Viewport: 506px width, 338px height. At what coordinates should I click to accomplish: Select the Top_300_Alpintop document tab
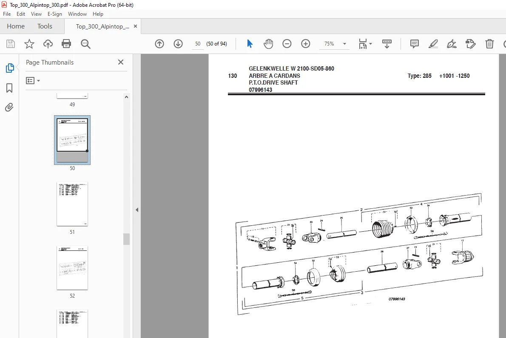102,26
